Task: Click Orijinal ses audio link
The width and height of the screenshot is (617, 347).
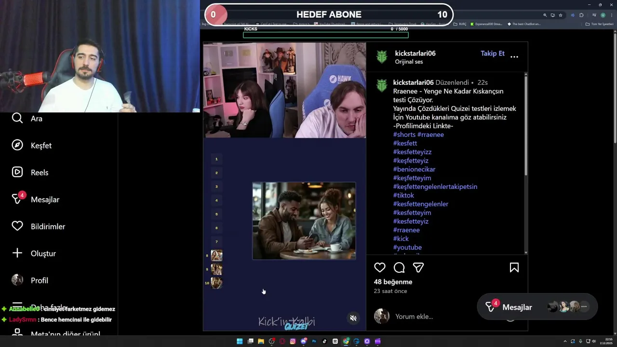Action: [x=409, y=62]
